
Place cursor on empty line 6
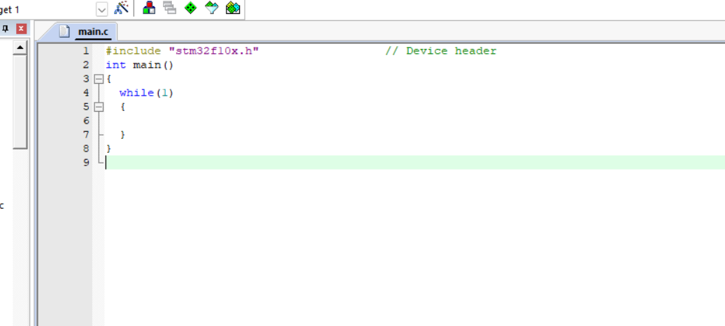415,121
